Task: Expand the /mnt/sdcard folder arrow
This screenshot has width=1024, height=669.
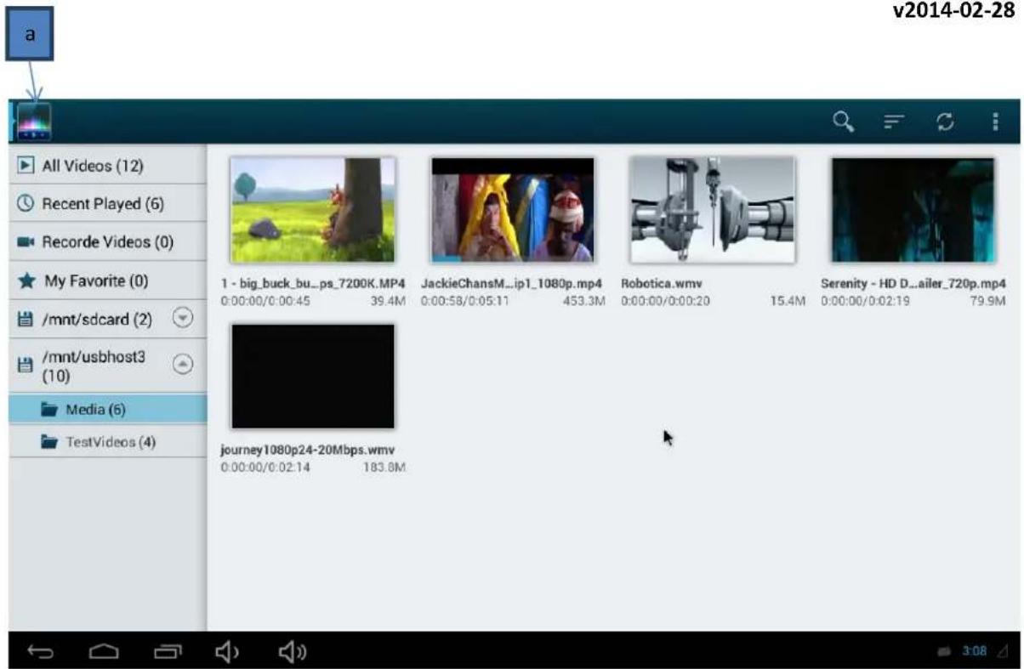Action: click(x=183, y=318)
